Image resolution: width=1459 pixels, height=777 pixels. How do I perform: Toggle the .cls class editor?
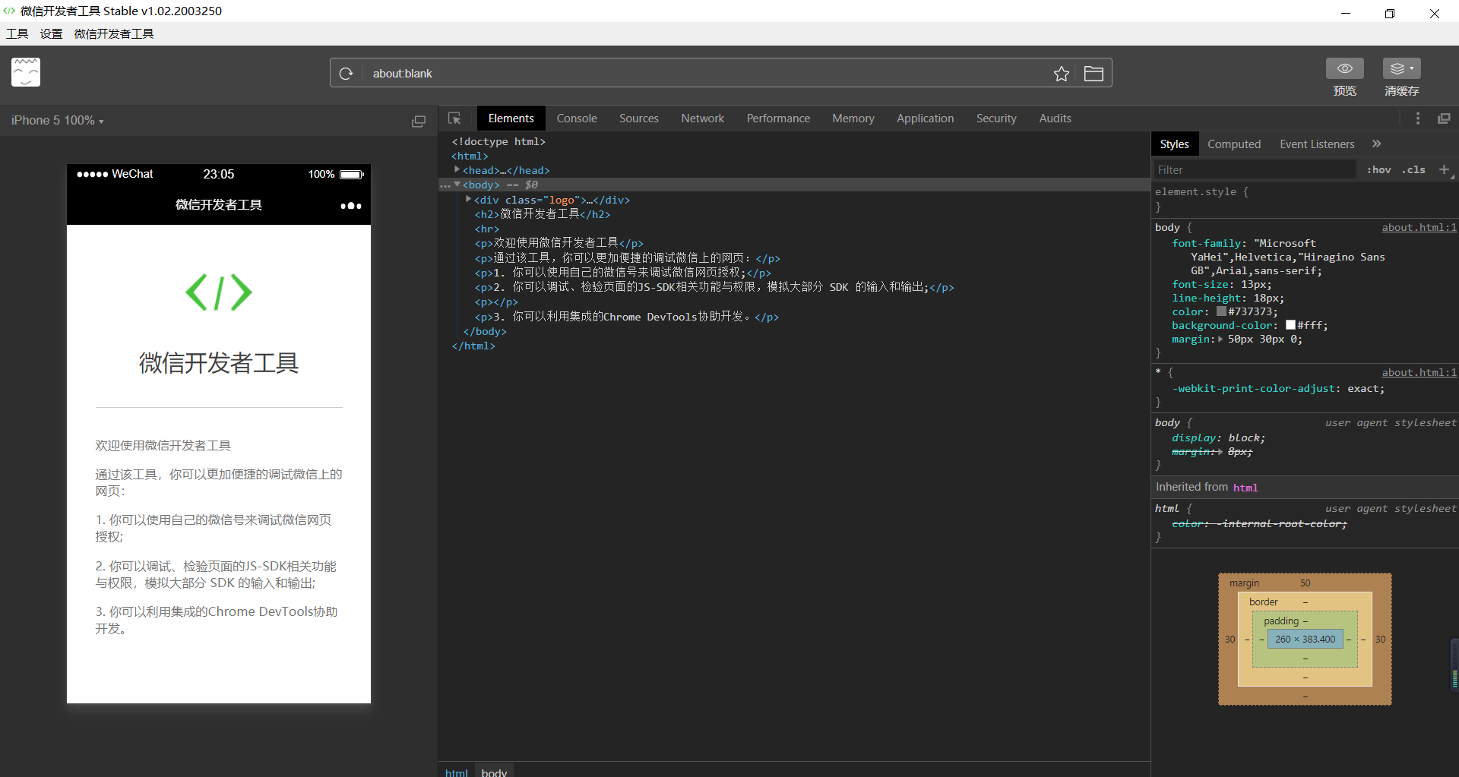[1413, 170]
